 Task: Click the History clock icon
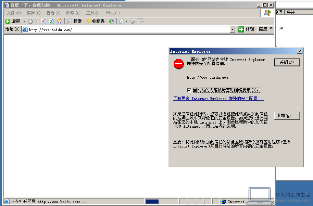pyautogui.click(x=111, y=21)
